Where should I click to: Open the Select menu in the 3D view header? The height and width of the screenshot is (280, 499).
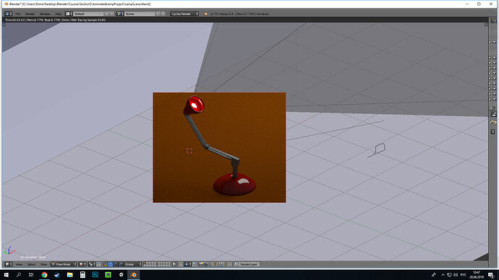click(x=31, y=264)
